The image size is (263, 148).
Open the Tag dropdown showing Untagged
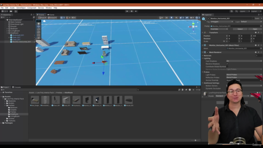pyautogui.click(x=221, y=22)
